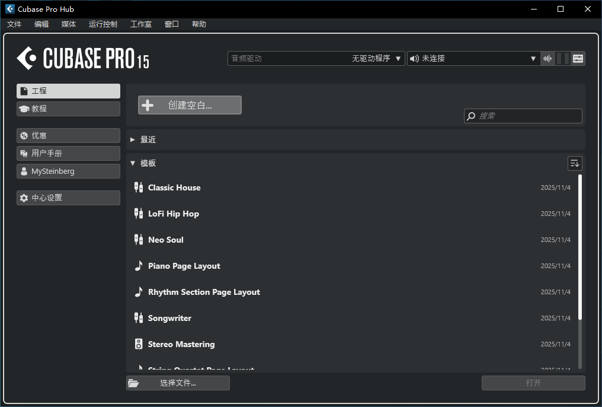The width and height of the screenshot is (602, 407).
Task: Select the Piano Page Layout template
Action: (352, 266)
